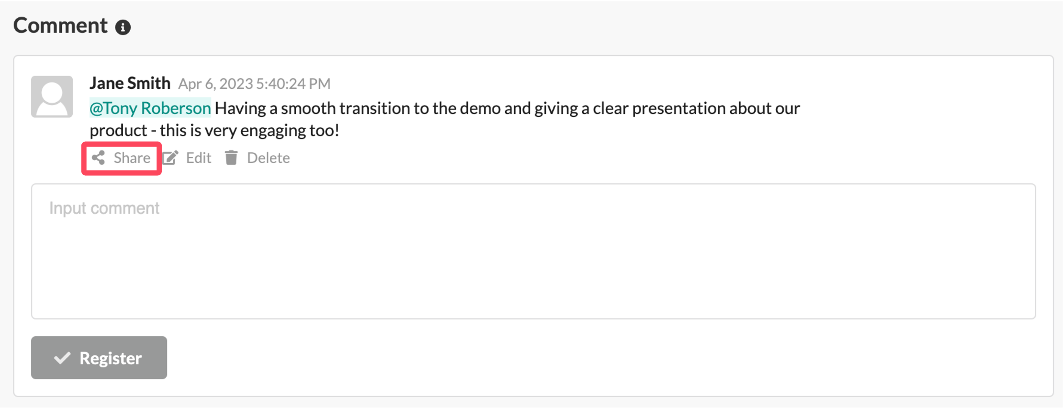The height and width of the screenshot is (408, 1064).
Task: Click the info icon beside Comment heading
Action: [123, 28]
